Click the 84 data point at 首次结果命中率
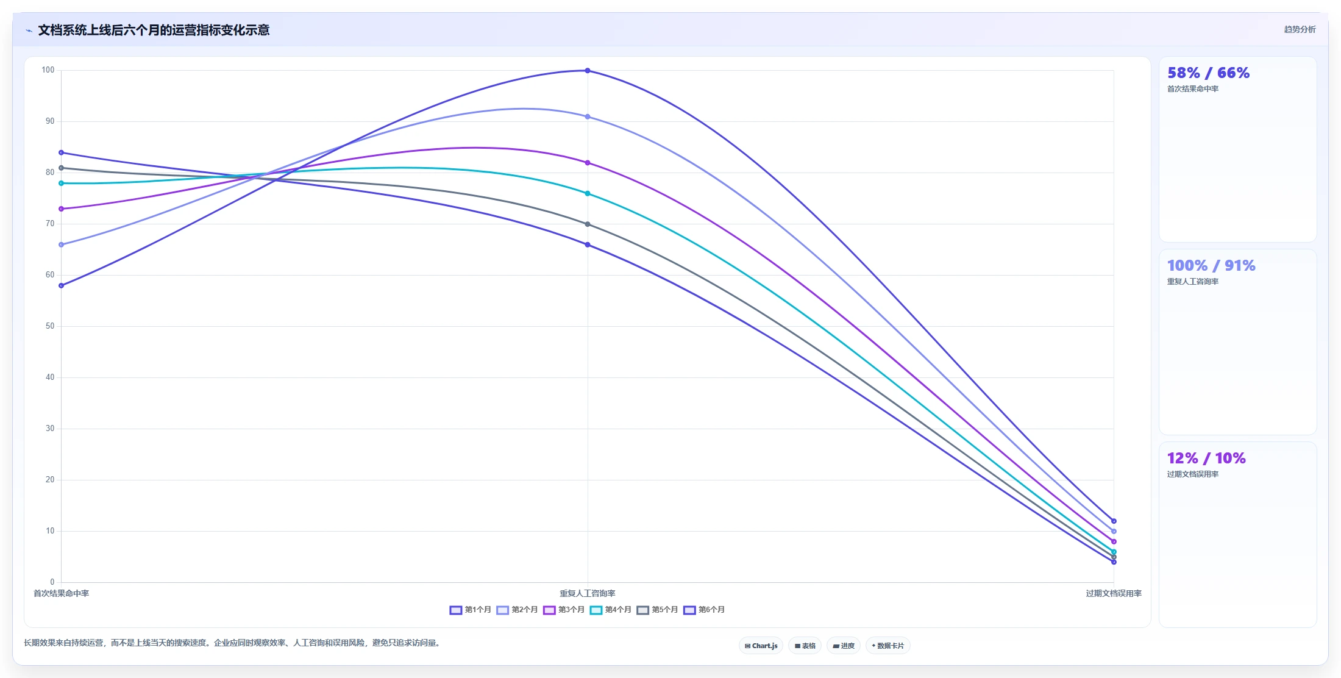 click(61, 152)
